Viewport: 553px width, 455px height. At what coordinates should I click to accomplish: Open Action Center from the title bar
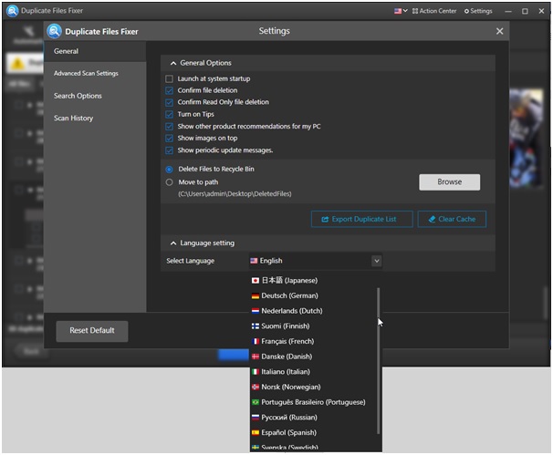click(x=434, y=11)
